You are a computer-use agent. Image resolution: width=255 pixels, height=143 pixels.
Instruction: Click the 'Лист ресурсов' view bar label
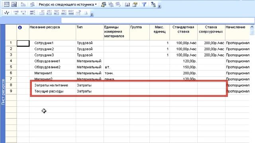(x=3, y=92)
